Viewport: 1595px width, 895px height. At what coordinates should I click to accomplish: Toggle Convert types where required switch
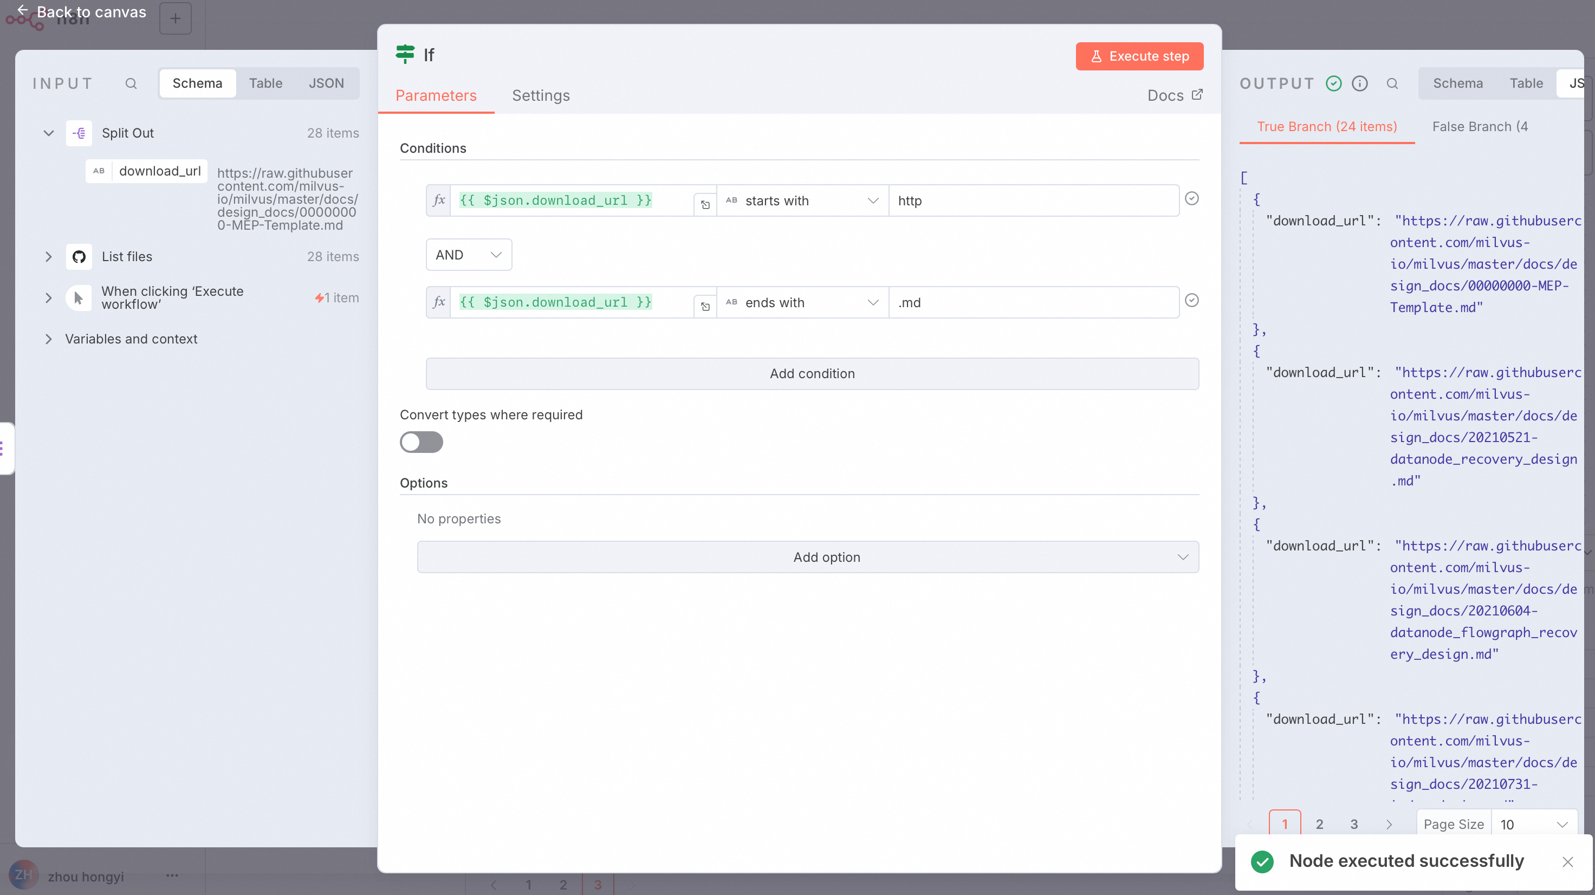(x=421, y=442)
